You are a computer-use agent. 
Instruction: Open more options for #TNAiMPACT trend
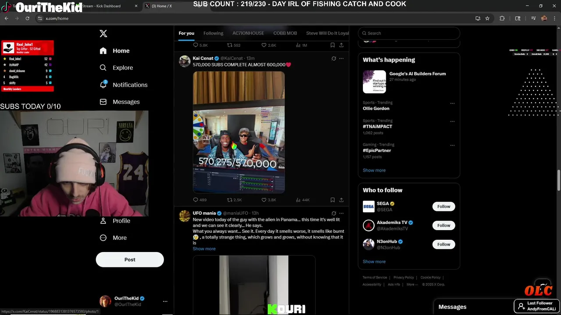(452, 122)
